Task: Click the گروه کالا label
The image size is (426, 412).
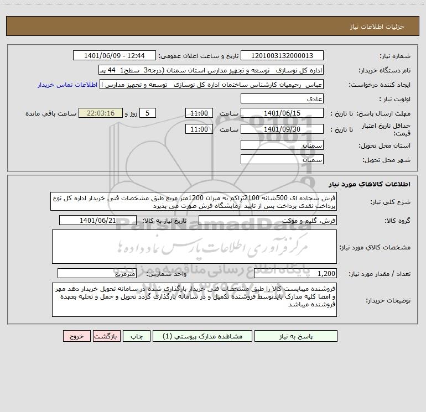Action: pyautogui.click(x=397, y=221)
